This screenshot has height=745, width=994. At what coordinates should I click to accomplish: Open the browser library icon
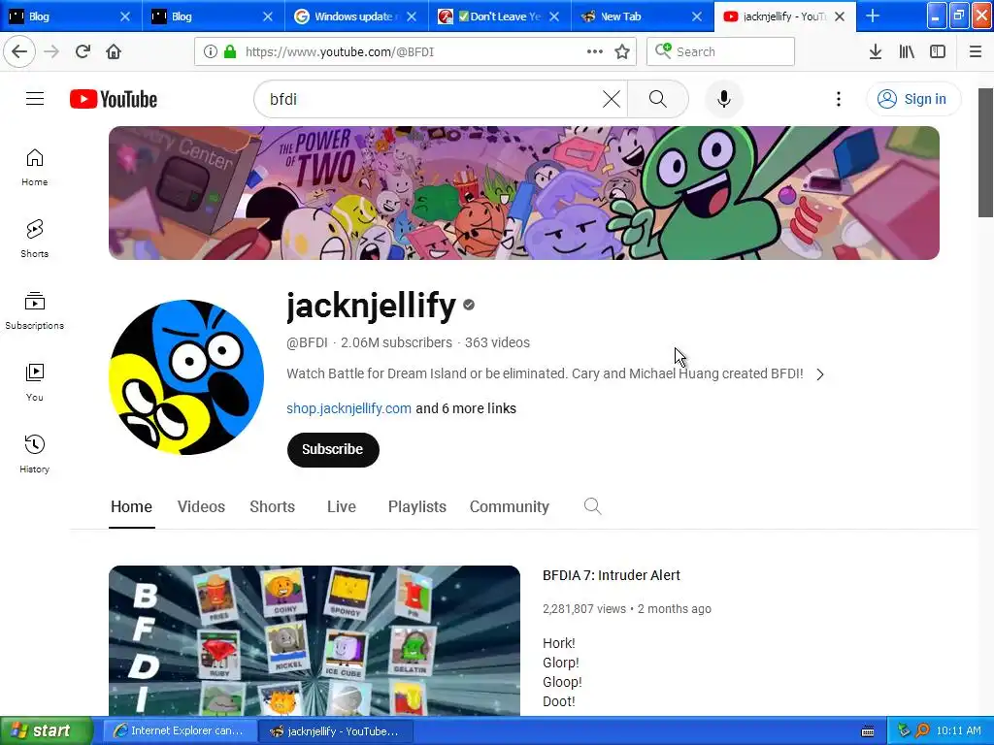907,51
